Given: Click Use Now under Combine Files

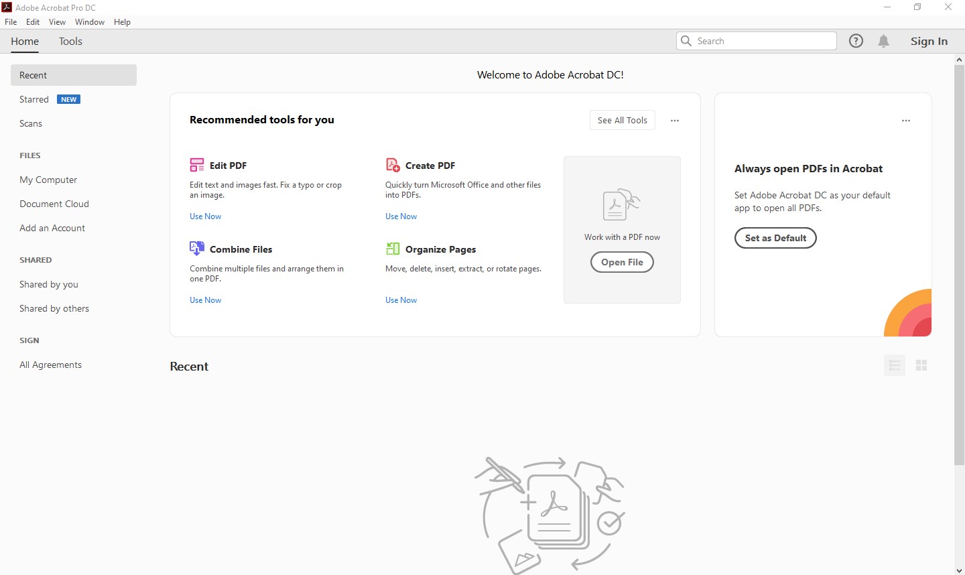Looking at the screenshot, I should tap(205, 300).
